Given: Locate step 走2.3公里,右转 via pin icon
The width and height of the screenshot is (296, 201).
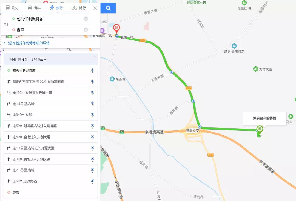Looking at the screenshot, I should (93, 170).
